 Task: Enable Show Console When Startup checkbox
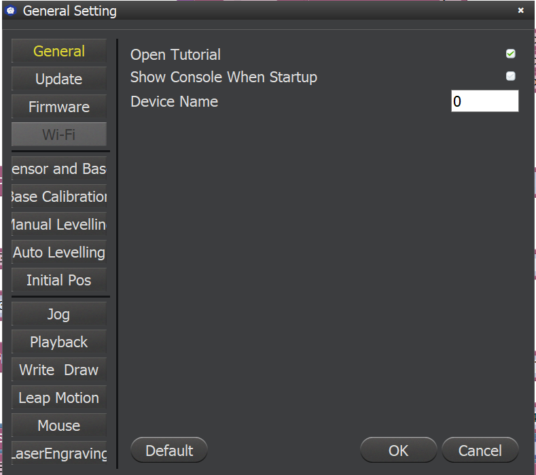pyautogui.click(x=510, y=77)
